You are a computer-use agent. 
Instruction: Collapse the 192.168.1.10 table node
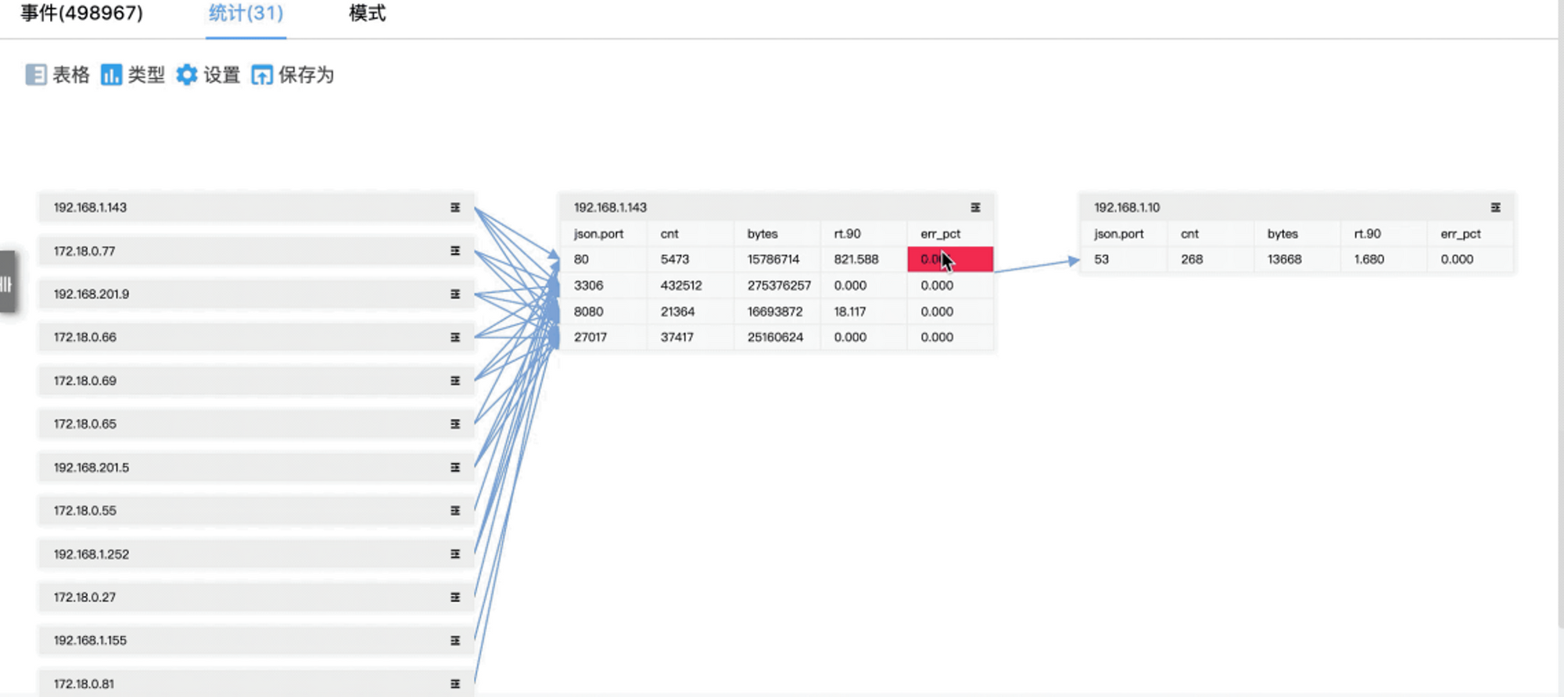[x=1495, y=208]
